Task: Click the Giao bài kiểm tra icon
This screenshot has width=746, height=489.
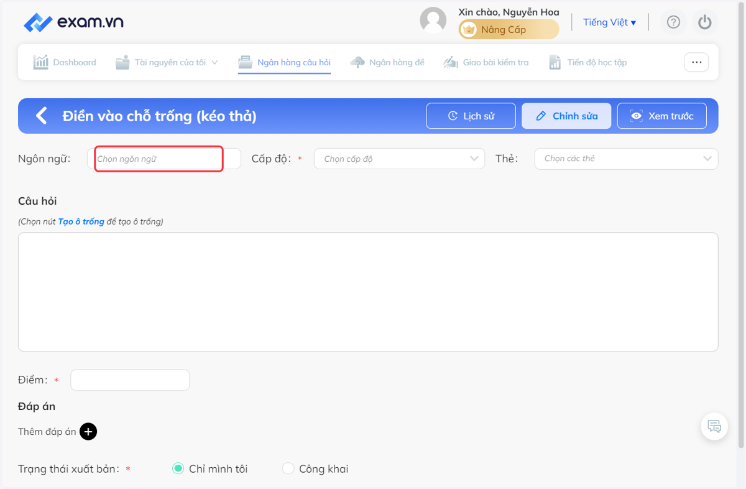Action: pyautogui.click(x=451, y=62)
